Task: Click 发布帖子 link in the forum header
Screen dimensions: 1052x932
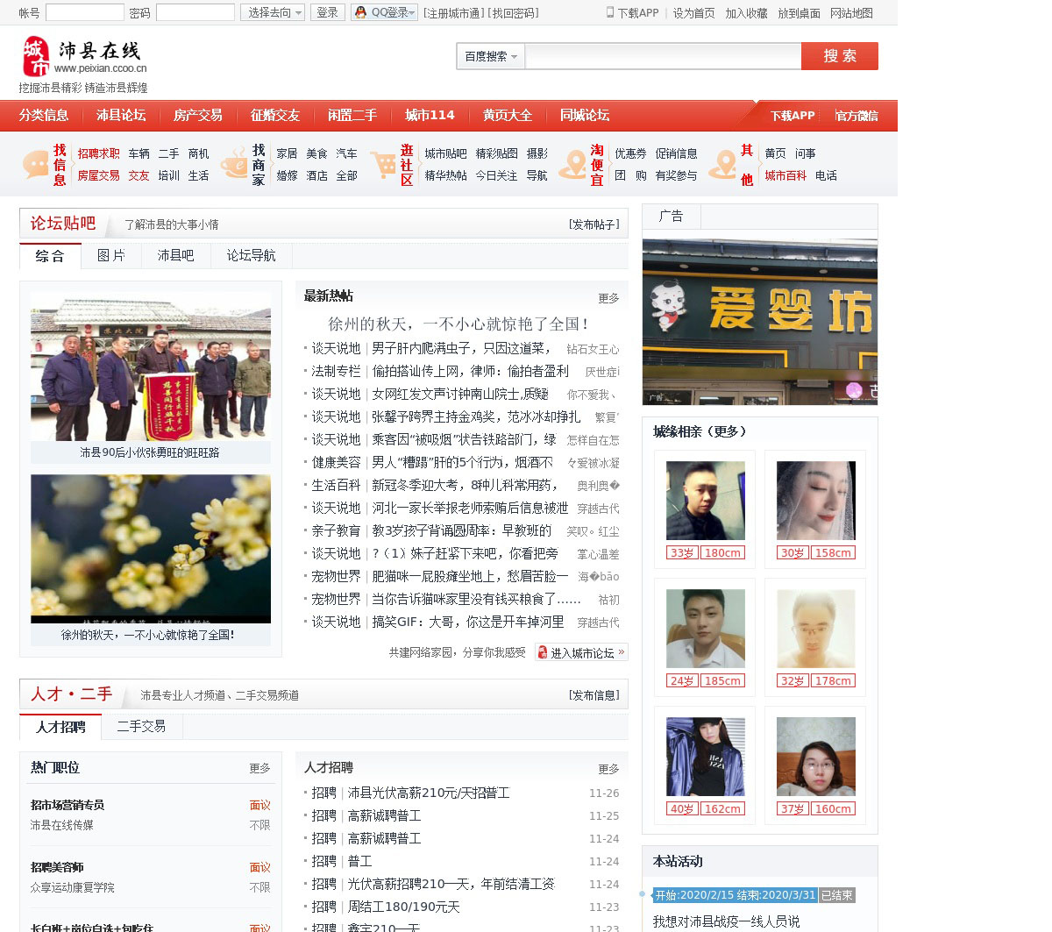Action: pyautogui.click(x=594, y=224)
